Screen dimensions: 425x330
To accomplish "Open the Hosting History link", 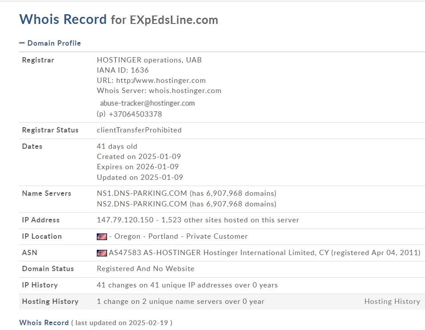I will 392,301.
